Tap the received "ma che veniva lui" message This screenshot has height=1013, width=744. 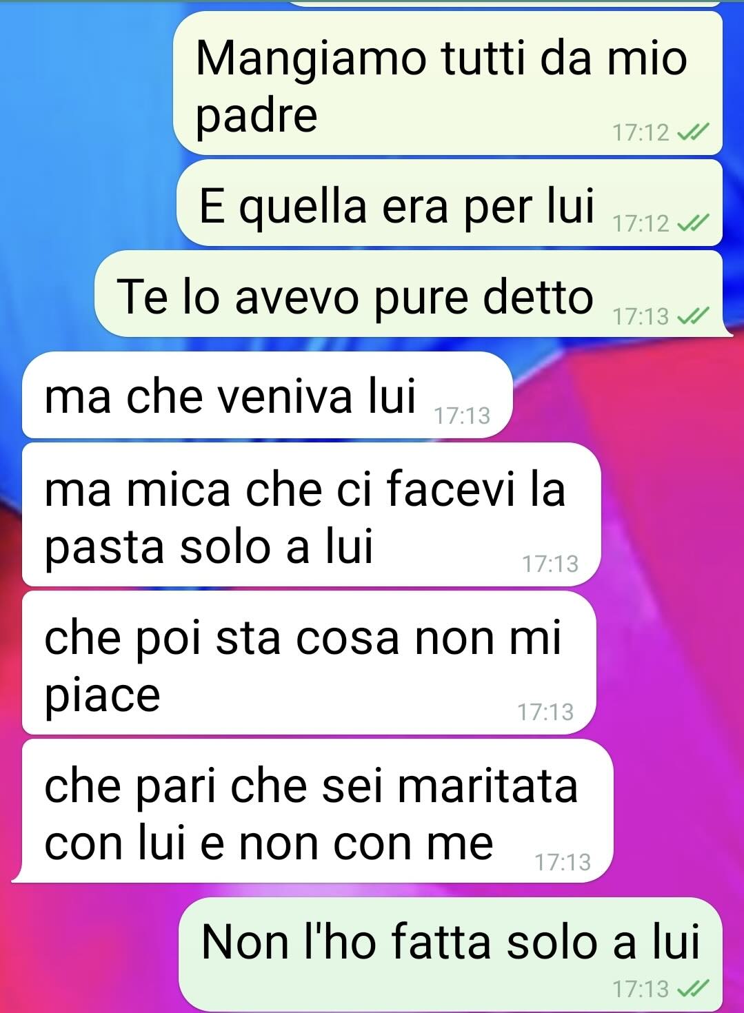coord(268,395)
